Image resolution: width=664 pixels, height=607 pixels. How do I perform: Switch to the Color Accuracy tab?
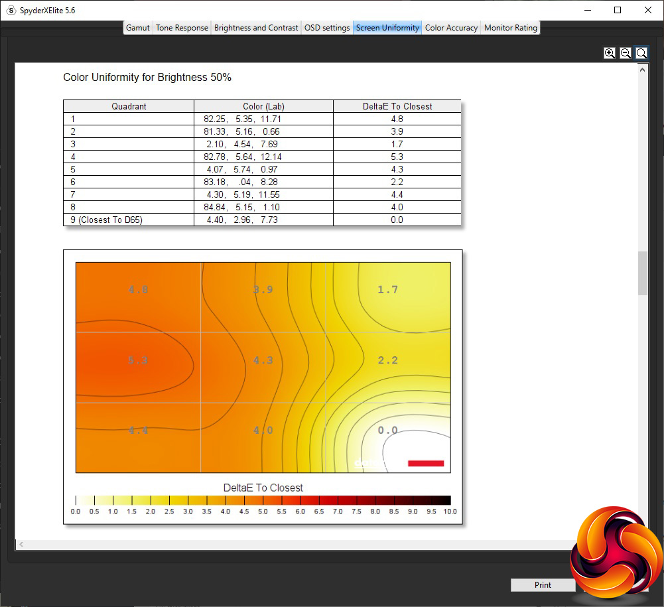click(x=451, y=28)
